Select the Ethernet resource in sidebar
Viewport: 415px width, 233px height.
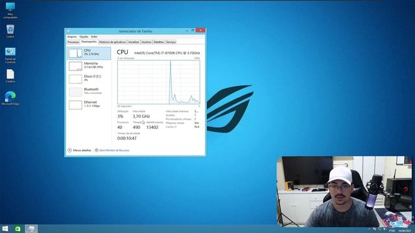click(89, 105)
